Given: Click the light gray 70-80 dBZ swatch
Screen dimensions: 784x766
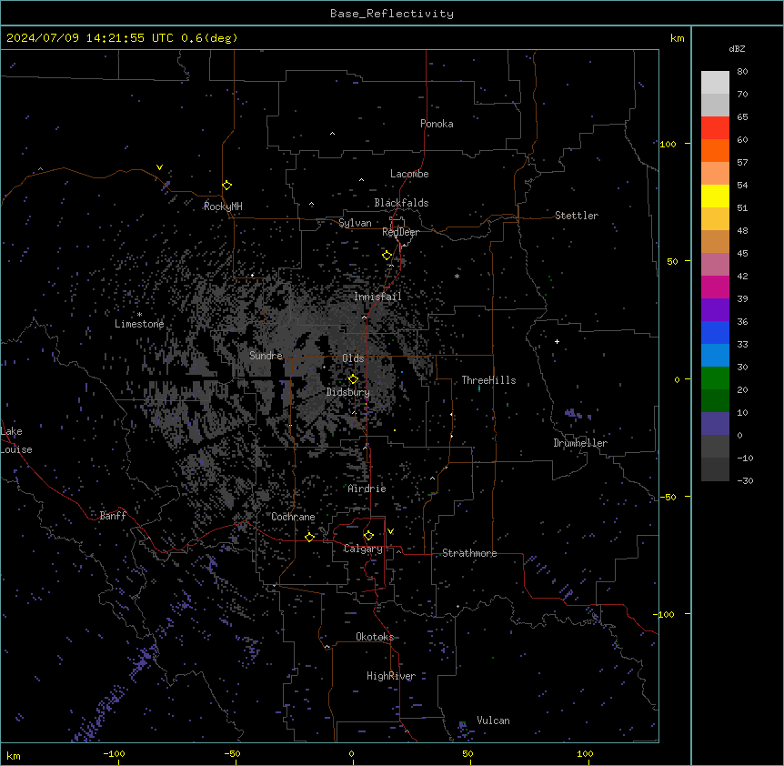Looking at the screenshot, I should pos(715,83).
